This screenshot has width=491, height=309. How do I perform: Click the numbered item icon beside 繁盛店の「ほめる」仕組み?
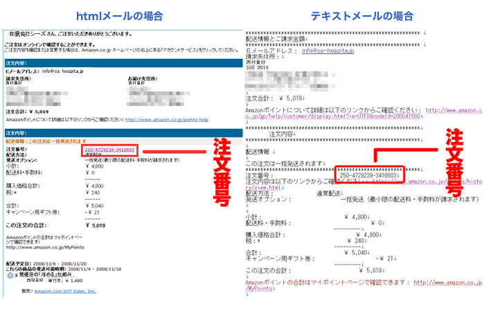point(10,276)
